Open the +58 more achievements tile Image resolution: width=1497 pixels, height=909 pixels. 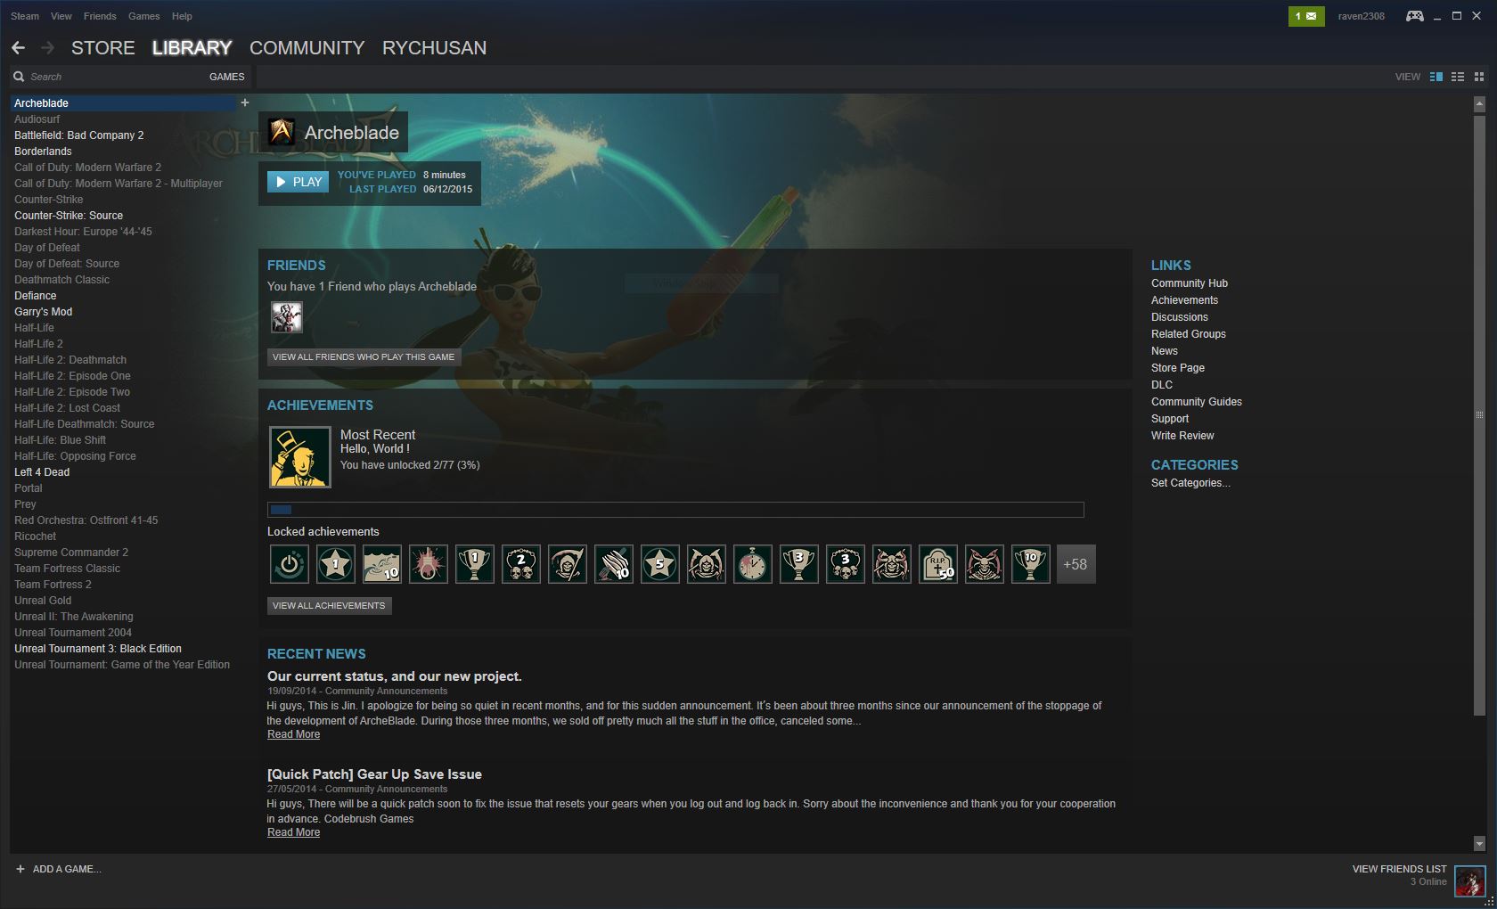1076,564
